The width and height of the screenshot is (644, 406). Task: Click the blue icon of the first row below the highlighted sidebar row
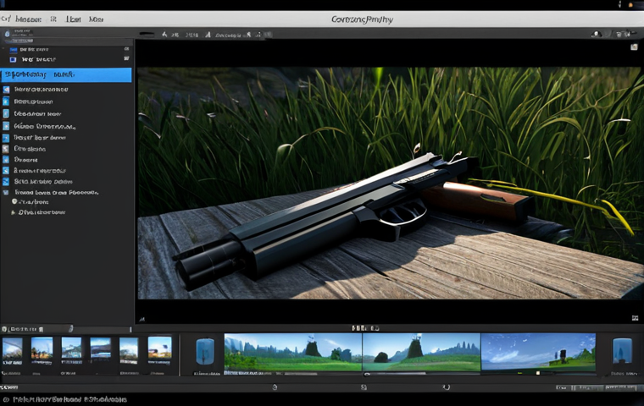point(6,90)
